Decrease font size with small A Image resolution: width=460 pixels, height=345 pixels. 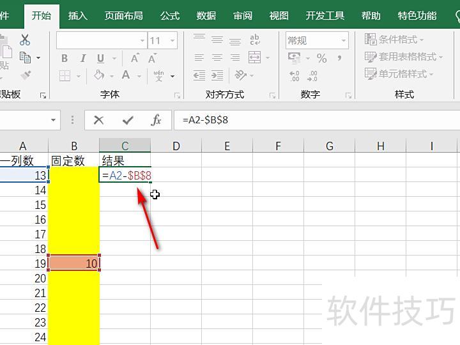coord(152,58)
